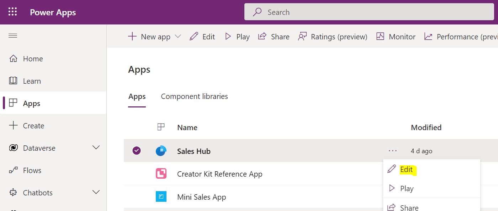Sort the list by the Modified column header
The width and height of the screenshot is (498, 211).
tap(426, 127)
